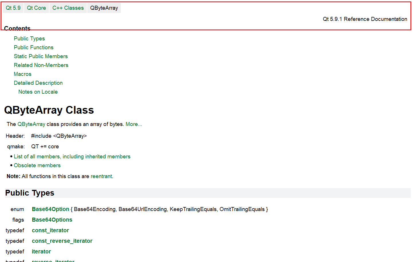This screenshot has width=413, height=262.
Task: Open the const_iterator typedef link
Action: tap(50, 231)
